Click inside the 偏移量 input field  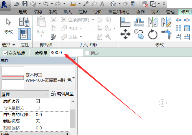point(66,53)
